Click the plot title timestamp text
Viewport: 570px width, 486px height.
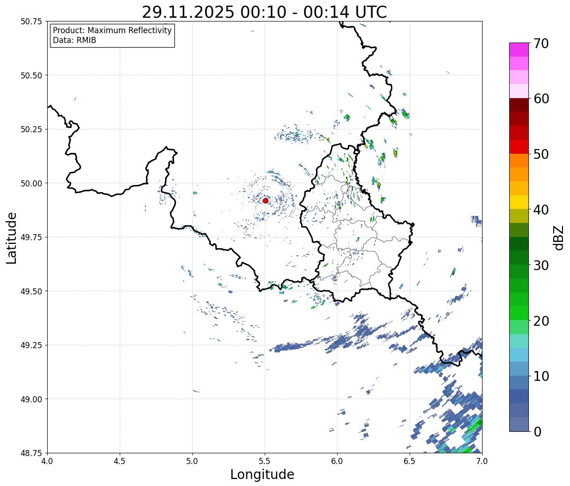[x=264, y=12]
